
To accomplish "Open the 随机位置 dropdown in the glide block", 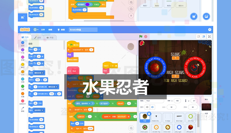I will [52, 87].
